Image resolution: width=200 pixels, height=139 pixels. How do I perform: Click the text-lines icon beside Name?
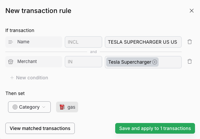pyautogui.click(x=11, y=42)
